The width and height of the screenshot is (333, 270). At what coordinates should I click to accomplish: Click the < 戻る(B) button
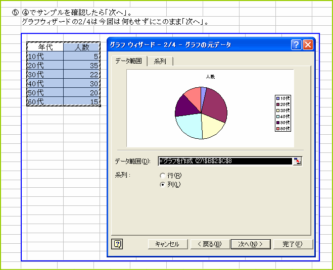click(210, 244)
